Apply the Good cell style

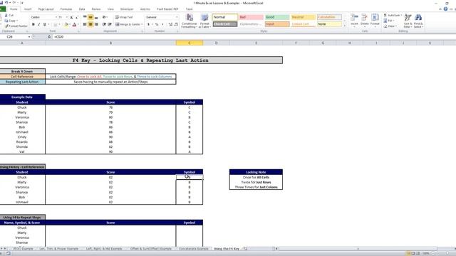click(x=277, y=17)
